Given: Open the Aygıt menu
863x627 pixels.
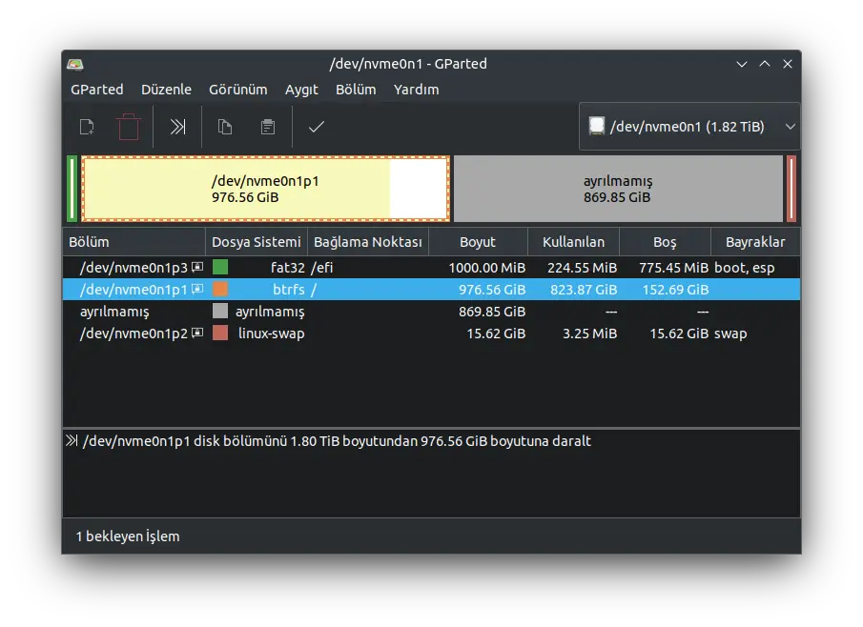Looking at the screenshot, I should pyautogui.click(x=301, y=90).
